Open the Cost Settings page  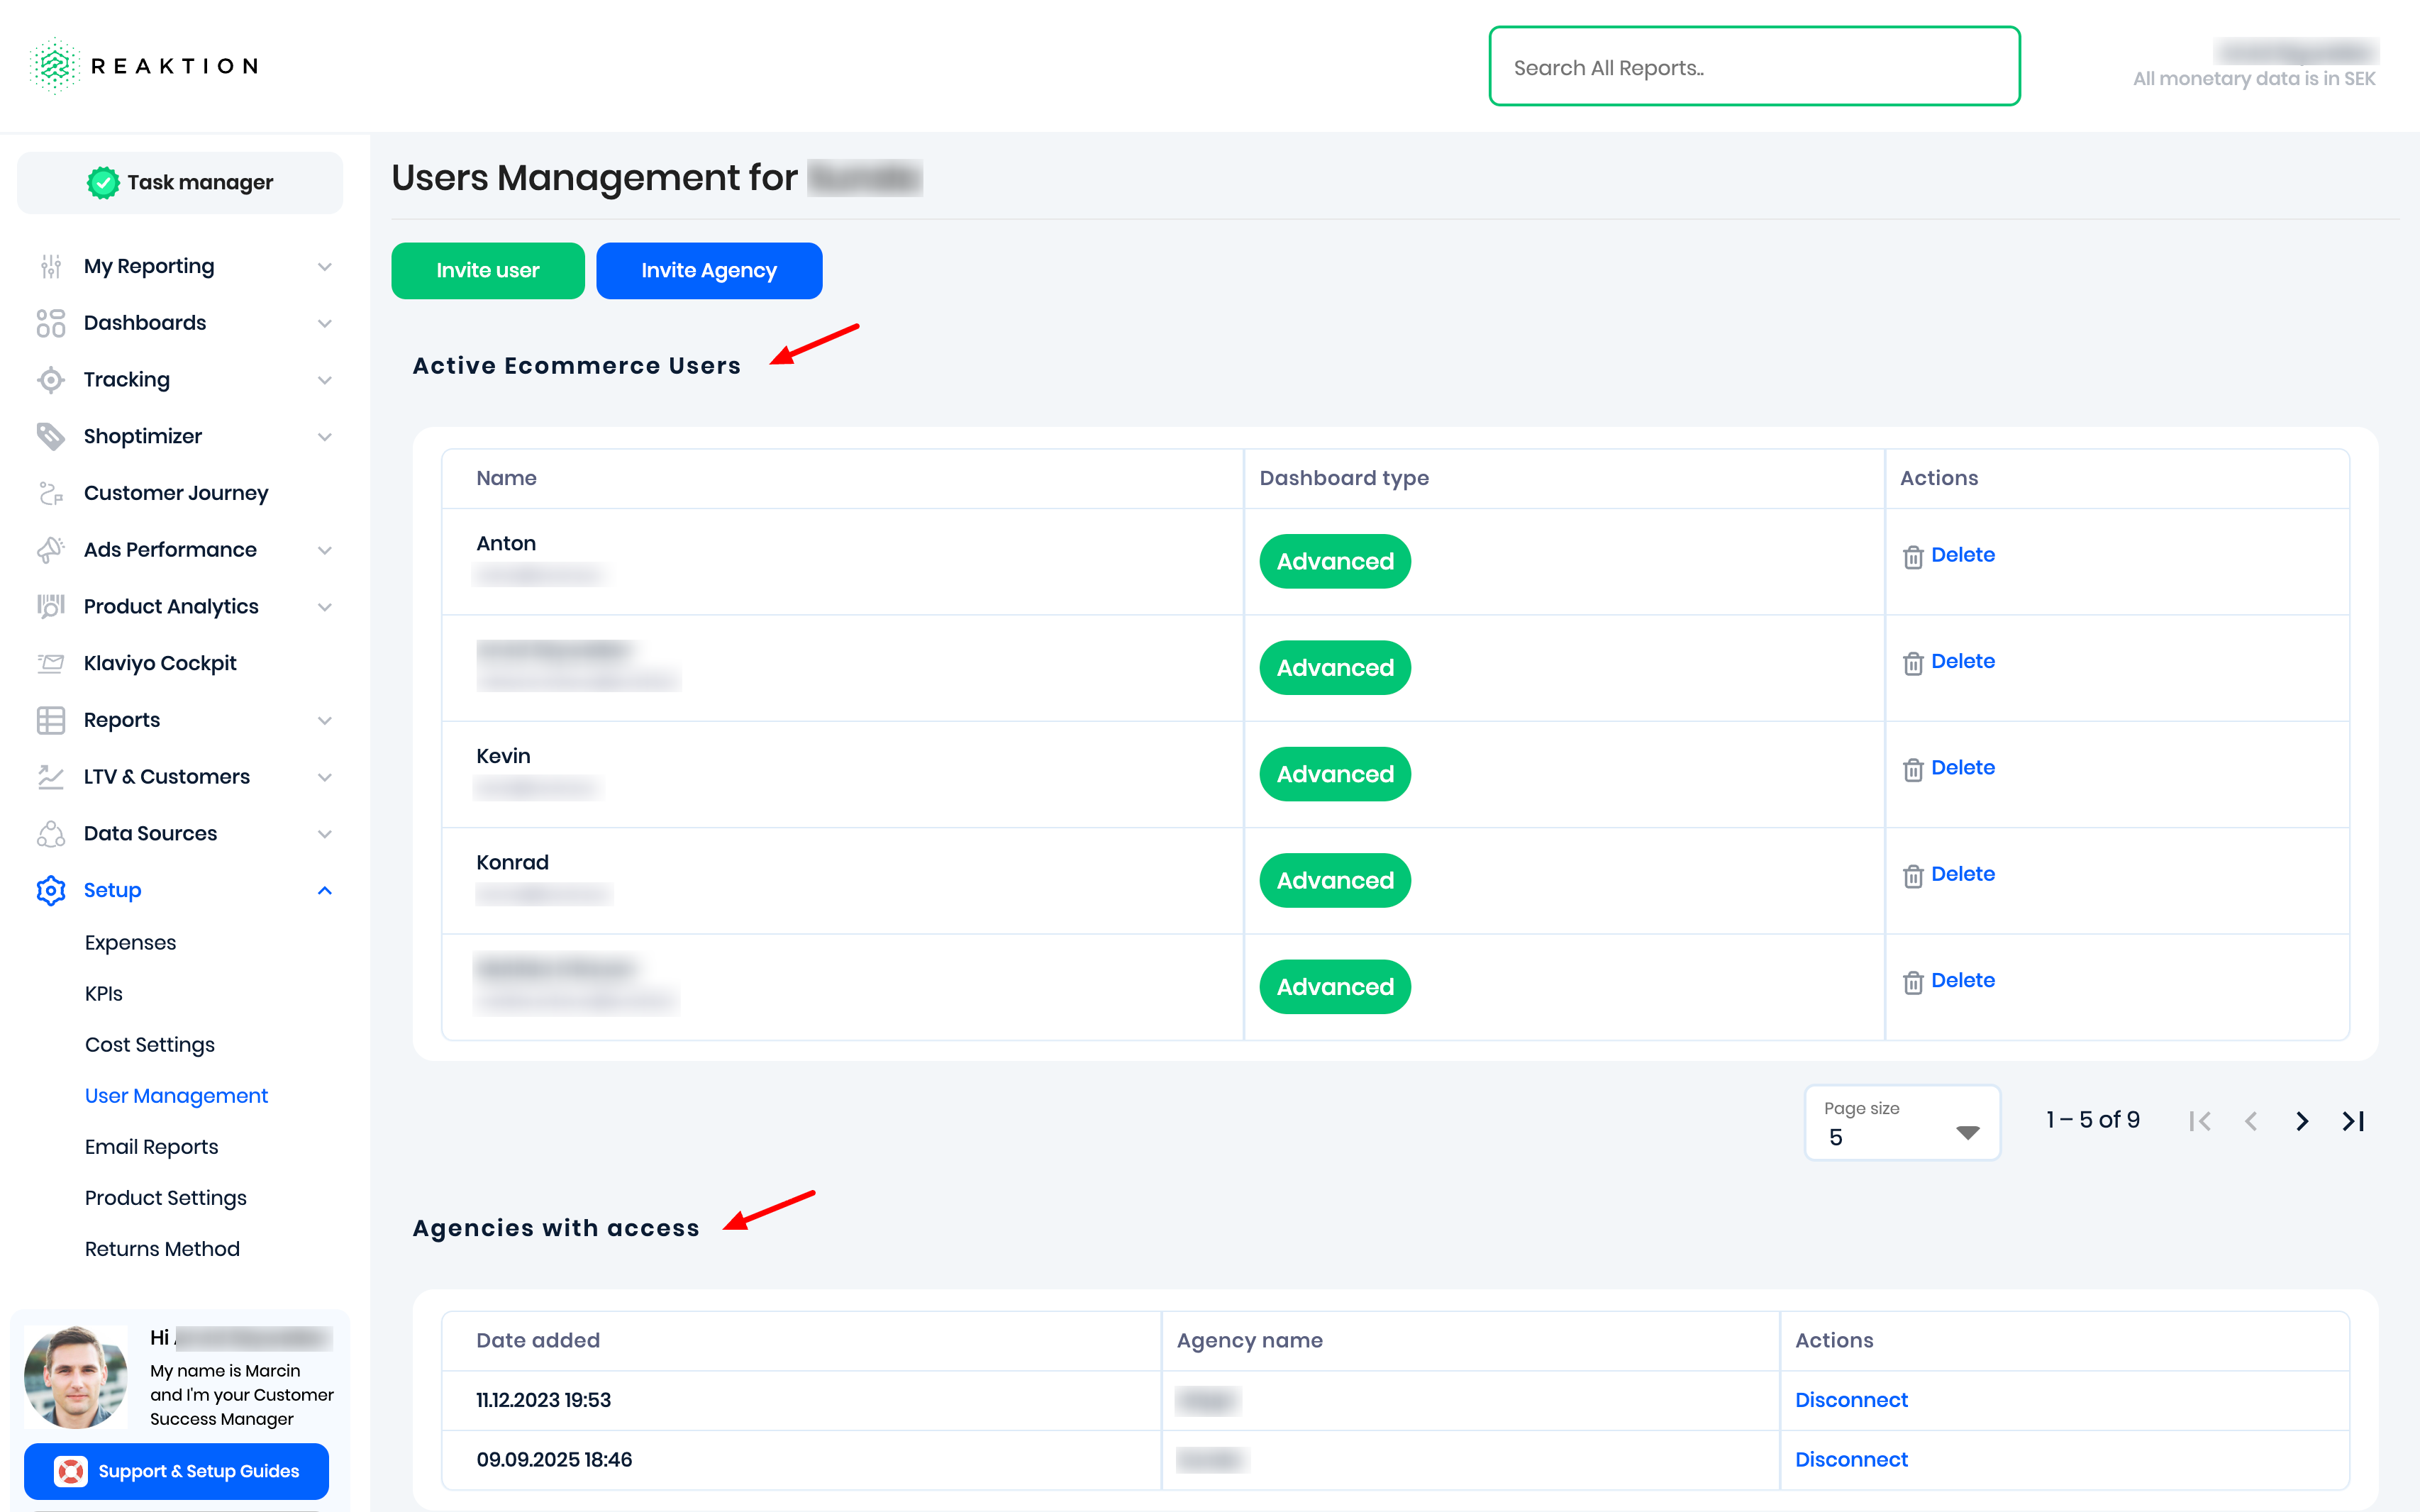150,1044
